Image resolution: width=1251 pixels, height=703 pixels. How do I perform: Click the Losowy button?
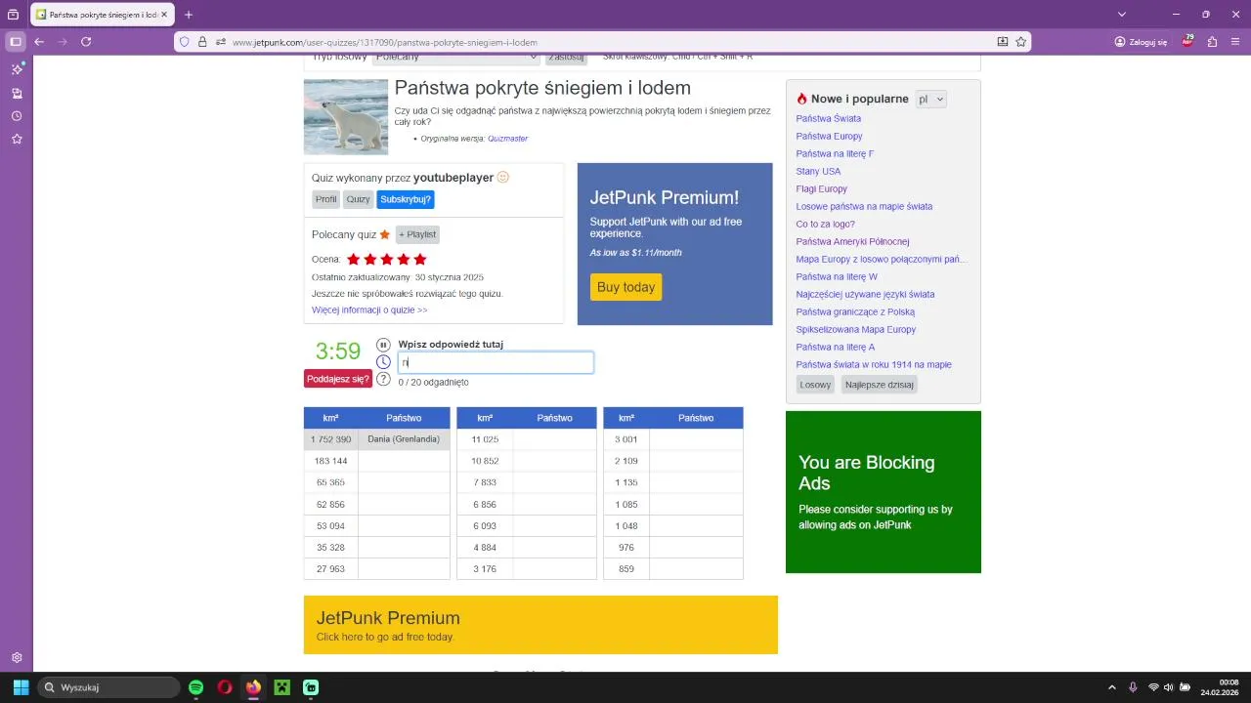(815, 385)
